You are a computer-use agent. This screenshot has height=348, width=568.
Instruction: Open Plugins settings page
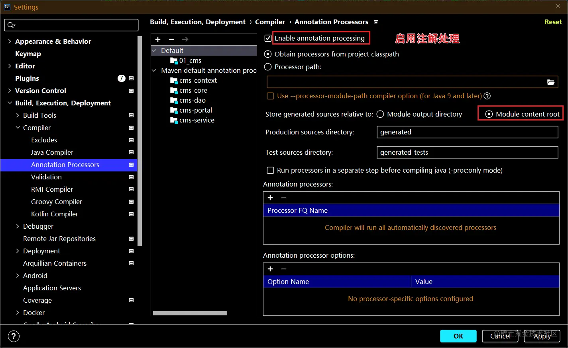27,78
